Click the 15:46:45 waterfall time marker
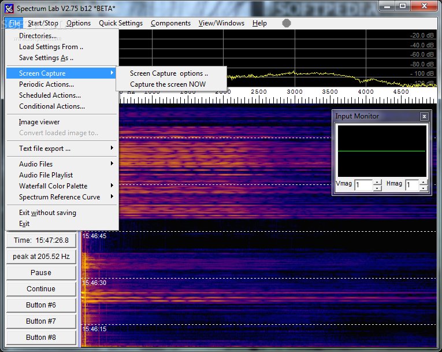Screen dimensions: 442x352 [94, 236]
